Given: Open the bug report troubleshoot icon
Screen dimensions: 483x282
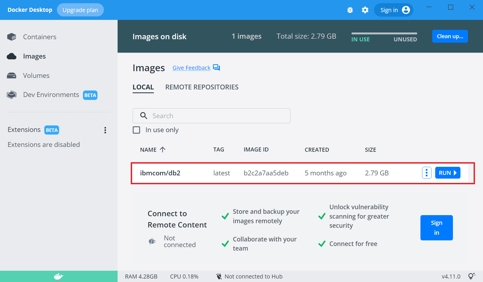Looking at the screenshot, I should pyautogui.click(x=350, y=10).
